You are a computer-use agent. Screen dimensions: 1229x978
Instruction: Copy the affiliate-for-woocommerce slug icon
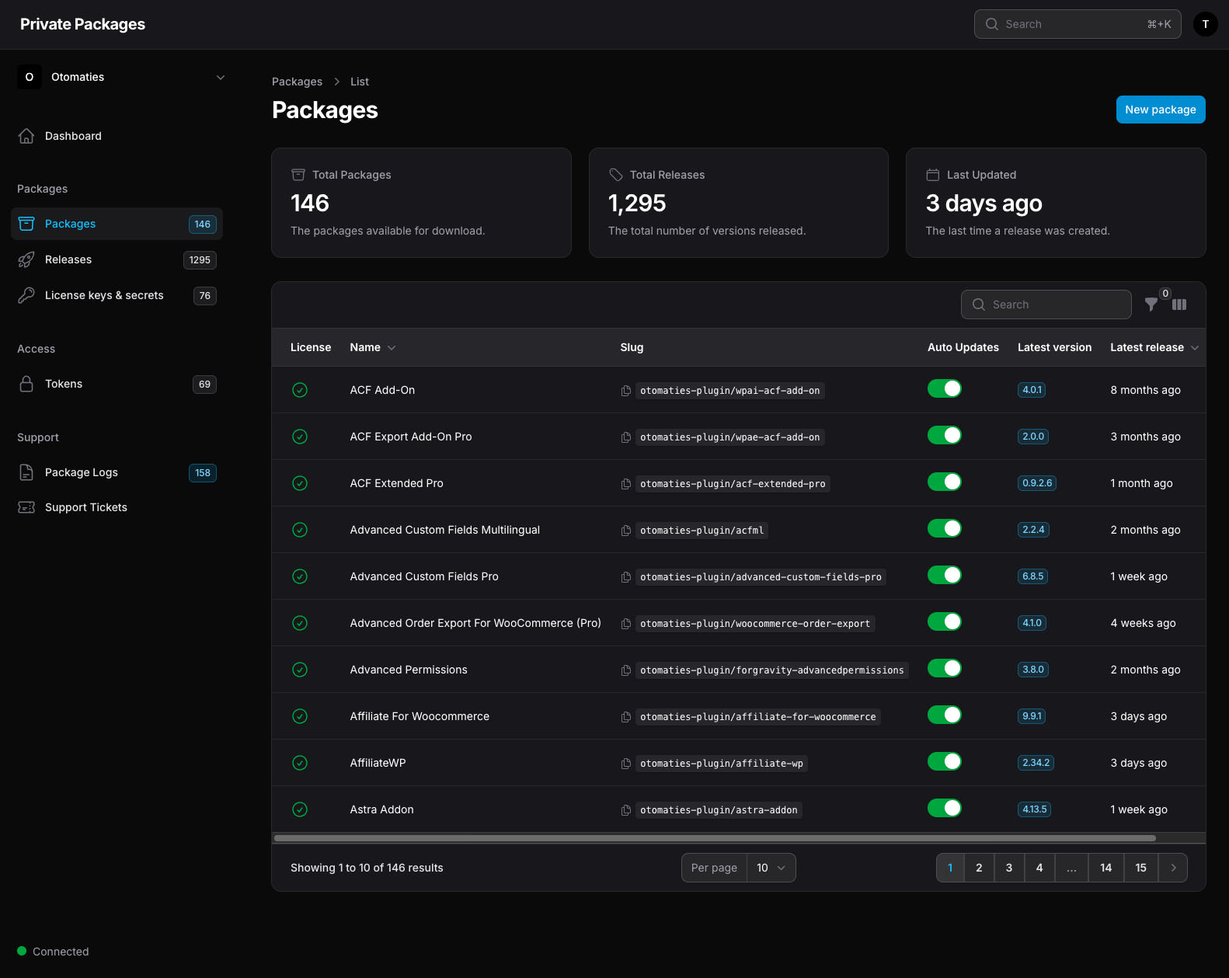point(626,717)
